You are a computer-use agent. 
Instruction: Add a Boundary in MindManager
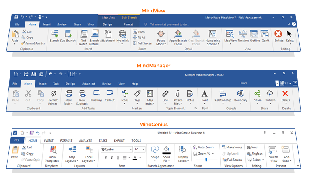tap(241, 97)
